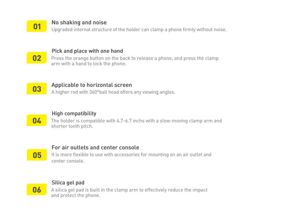The height and width of the screenshot is (212, 283).
Task: Select 'For air outlets and center console' heading
Action: 95,148
